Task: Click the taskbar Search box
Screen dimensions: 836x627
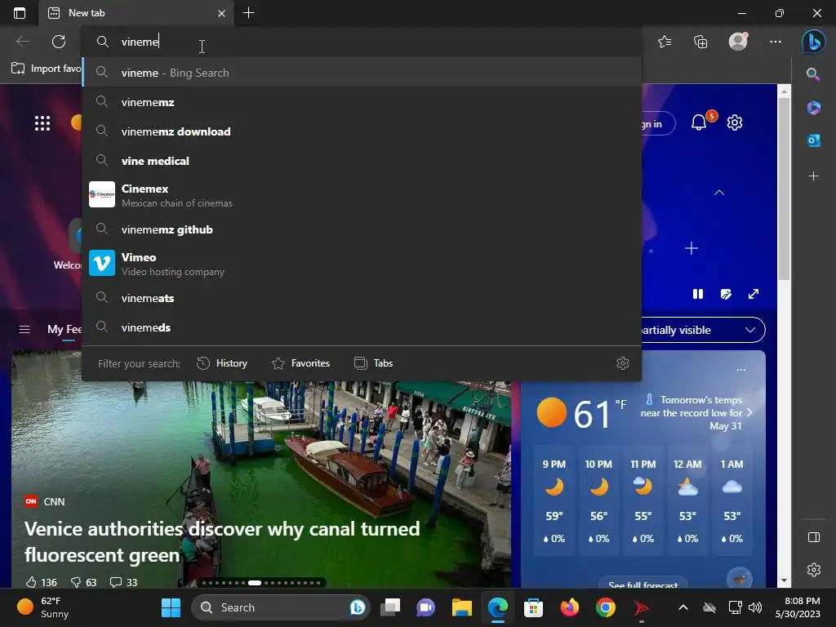Action: (x=281, y=607)
